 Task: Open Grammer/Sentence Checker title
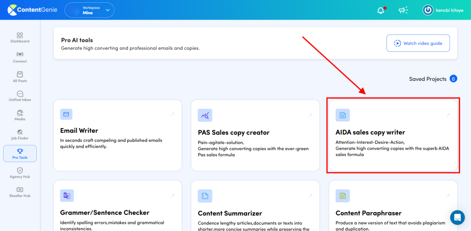pyautogui.click(x=104, y=213)
